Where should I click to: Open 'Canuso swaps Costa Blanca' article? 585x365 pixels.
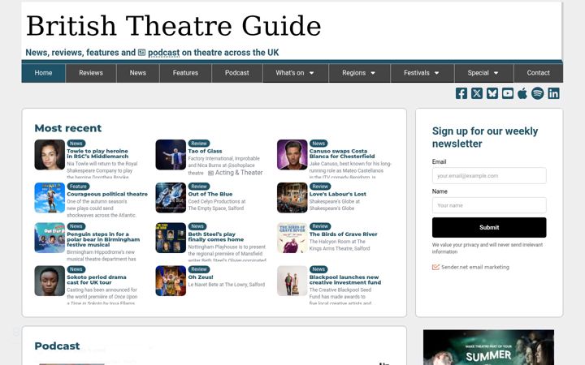[342, 153]
